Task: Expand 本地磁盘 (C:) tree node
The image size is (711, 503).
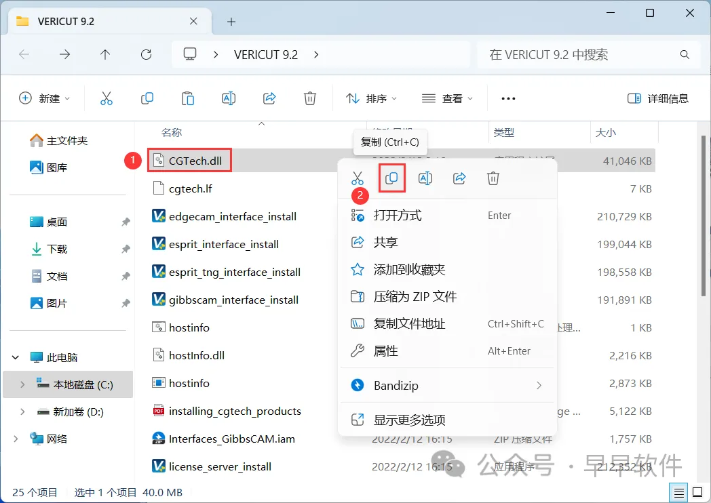Action: tap(22, 385)
